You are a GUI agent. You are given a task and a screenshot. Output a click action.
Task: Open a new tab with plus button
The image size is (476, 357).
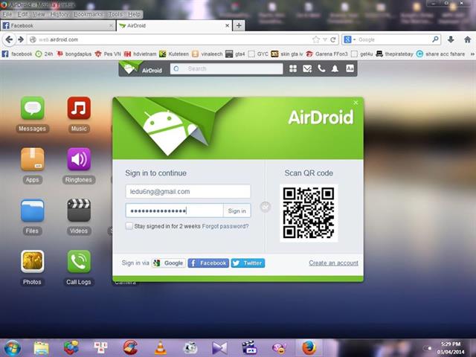(239, 26)
